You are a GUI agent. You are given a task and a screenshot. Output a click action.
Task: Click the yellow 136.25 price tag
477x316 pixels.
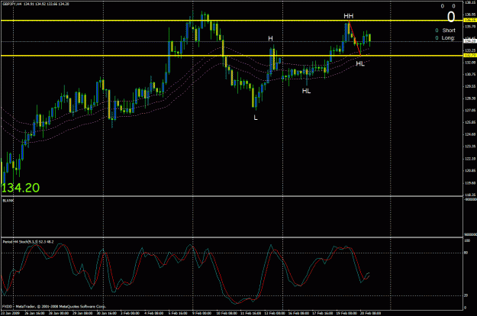coord(470,20)
